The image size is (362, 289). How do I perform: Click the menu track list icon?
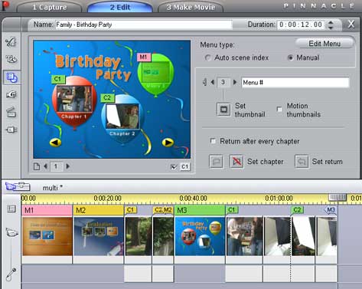click(11, 209)
